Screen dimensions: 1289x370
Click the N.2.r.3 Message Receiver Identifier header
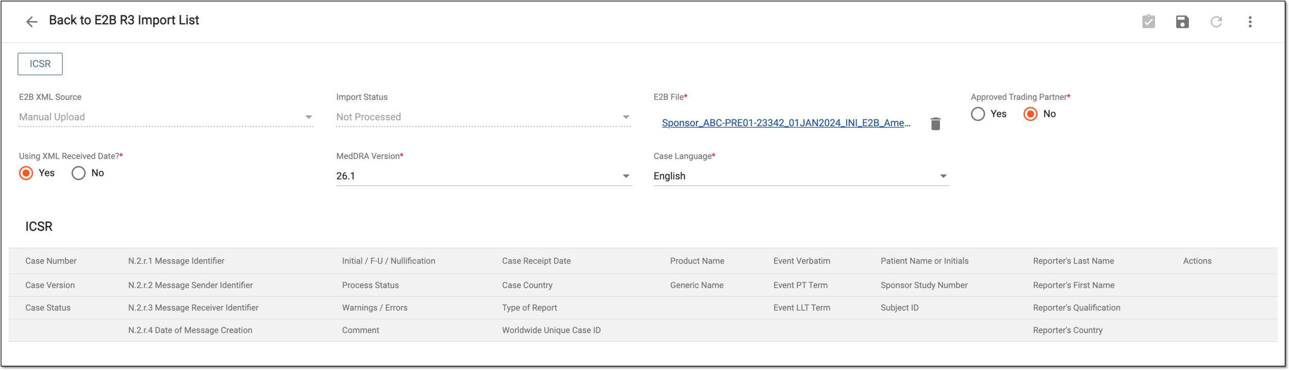(x=193, y=308)
